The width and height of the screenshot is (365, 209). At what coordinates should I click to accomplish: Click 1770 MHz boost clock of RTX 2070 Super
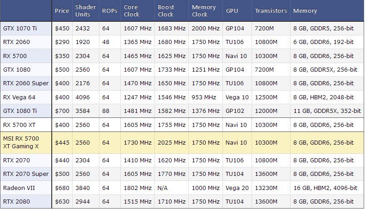(172, 174)
